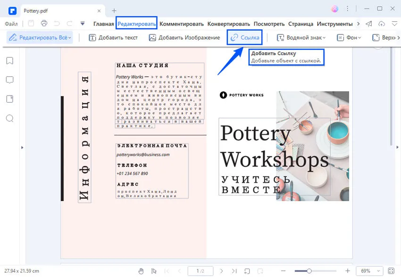
Task: Show more ribbon tabs with chevron
Action: point(358,24)
